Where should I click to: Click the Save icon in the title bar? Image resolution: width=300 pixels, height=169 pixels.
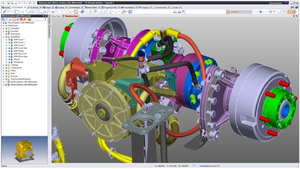(8, 3)
